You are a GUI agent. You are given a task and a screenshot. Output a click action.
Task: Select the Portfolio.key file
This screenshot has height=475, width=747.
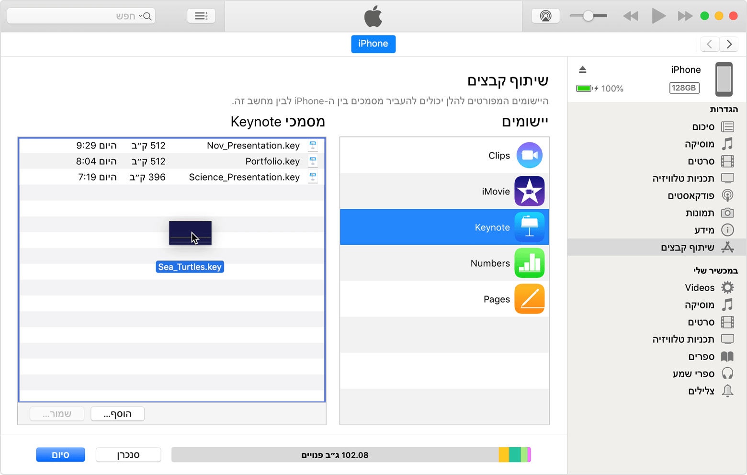click(x=172, y=161)
